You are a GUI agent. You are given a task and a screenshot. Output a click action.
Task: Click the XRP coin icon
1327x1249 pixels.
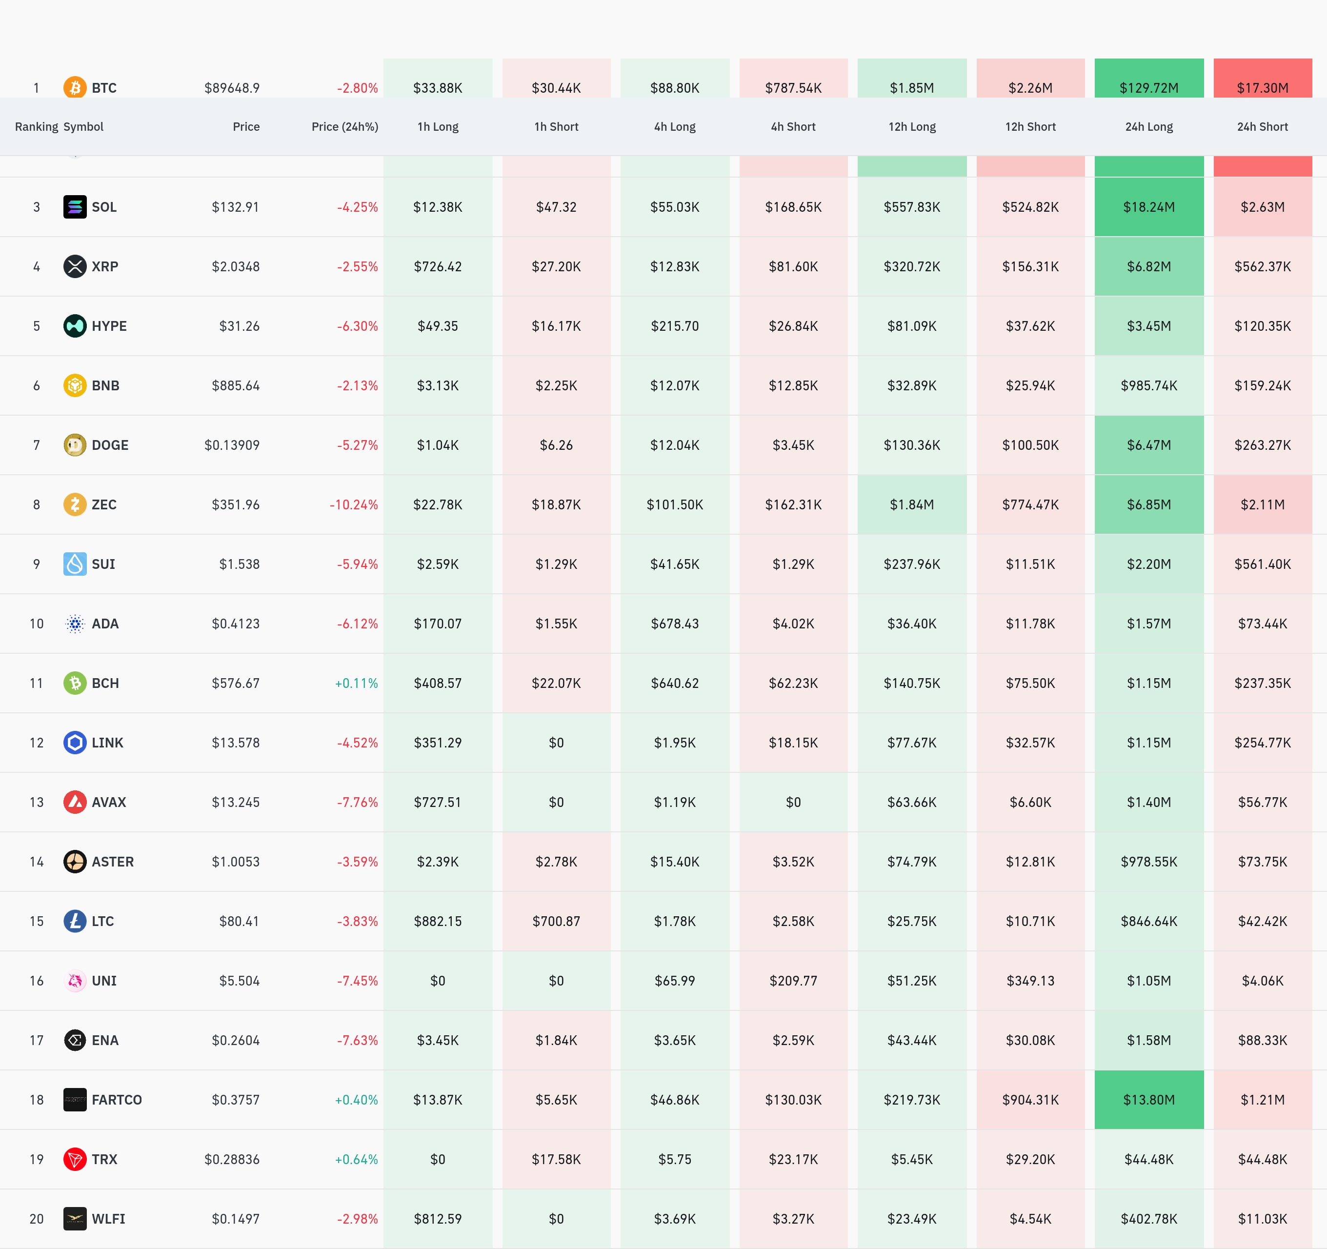75,266
